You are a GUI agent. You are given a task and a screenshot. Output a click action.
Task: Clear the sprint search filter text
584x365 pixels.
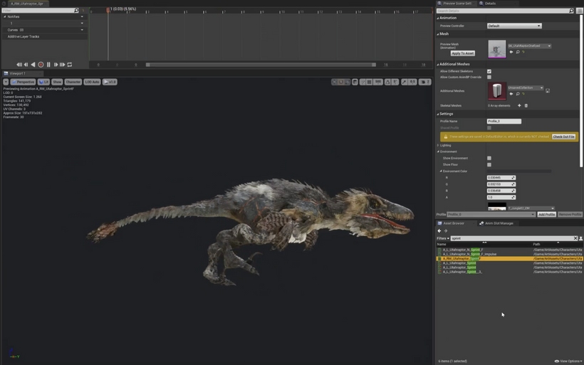click(575, 238)
